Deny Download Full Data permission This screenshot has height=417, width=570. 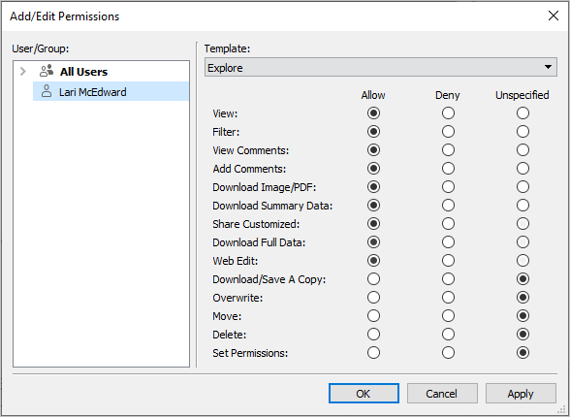(x=448, y=241)
